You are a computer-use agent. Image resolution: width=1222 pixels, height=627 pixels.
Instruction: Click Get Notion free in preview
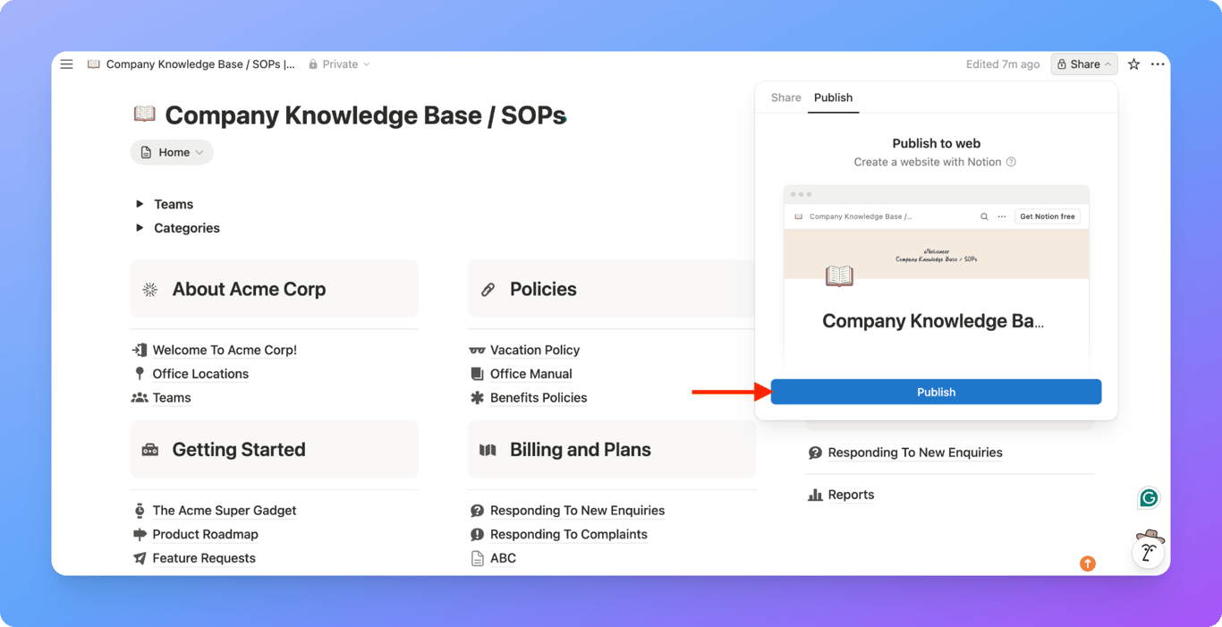[x=1048, y=216]
